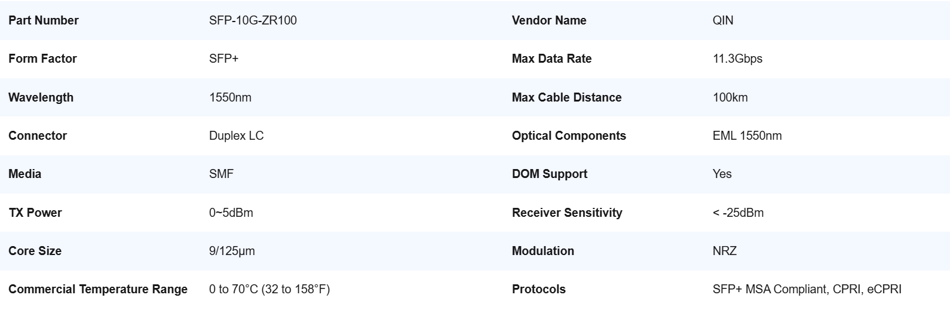Screen dimensions: 950x310
Task: Click the Max Data Rate label
Action: point(551,59)
